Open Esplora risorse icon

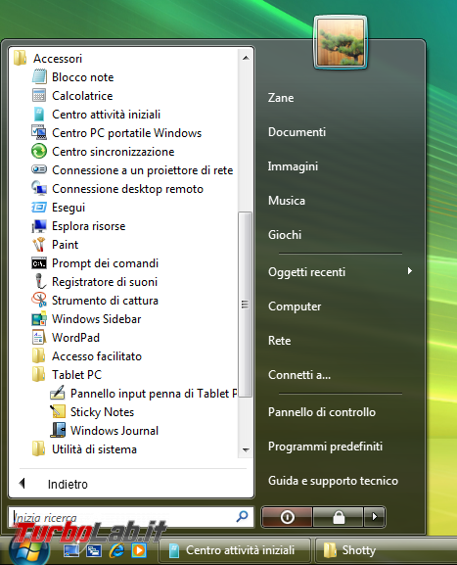point(39,226)
